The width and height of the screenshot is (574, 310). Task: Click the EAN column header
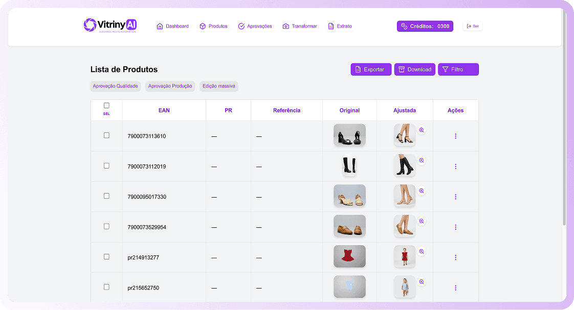pyautogui.click(x=164, y=110)
